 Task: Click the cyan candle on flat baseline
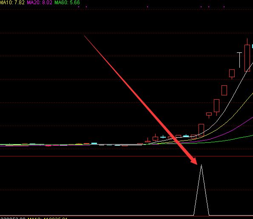pos(94,143)
